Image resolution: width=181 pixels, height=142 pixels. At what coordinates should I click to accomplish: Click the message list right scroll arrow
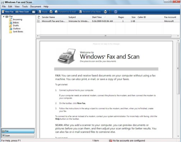[x=178, y=36]
